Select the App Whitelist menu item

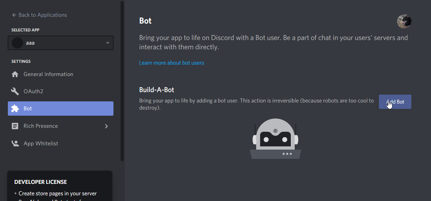(41, 144)
